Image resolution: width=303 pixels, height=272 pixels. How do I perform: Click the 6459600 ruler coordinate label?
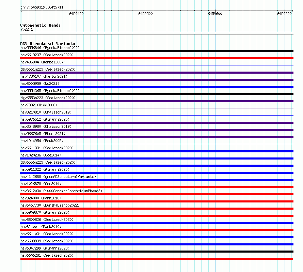coord(215,14)
